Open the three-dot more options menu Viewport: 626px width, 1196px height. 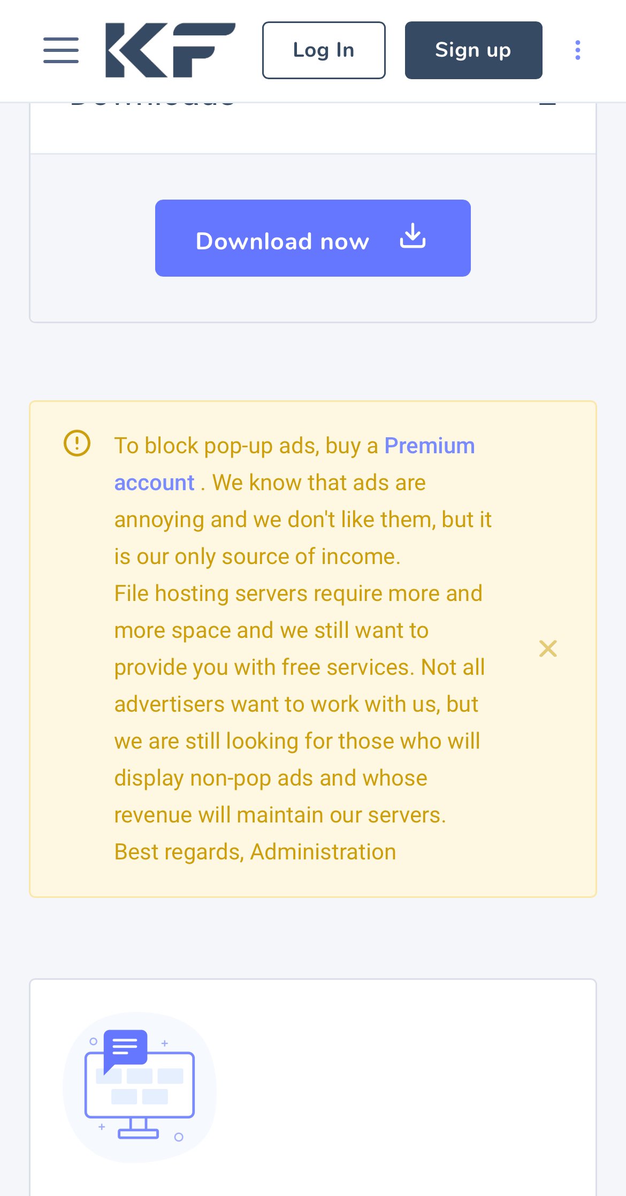(x=577, y=50)
